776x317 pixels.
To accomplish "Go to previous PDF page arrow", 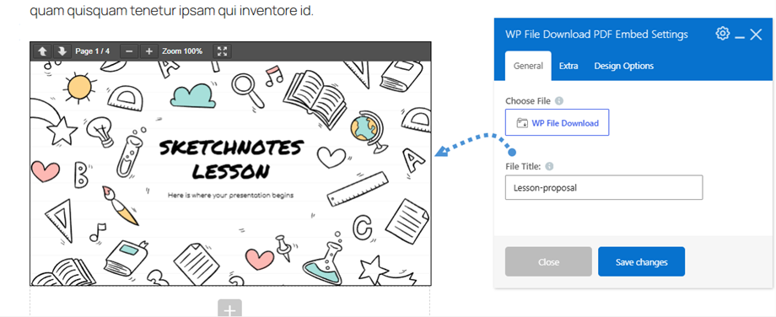I will [42, 51].
